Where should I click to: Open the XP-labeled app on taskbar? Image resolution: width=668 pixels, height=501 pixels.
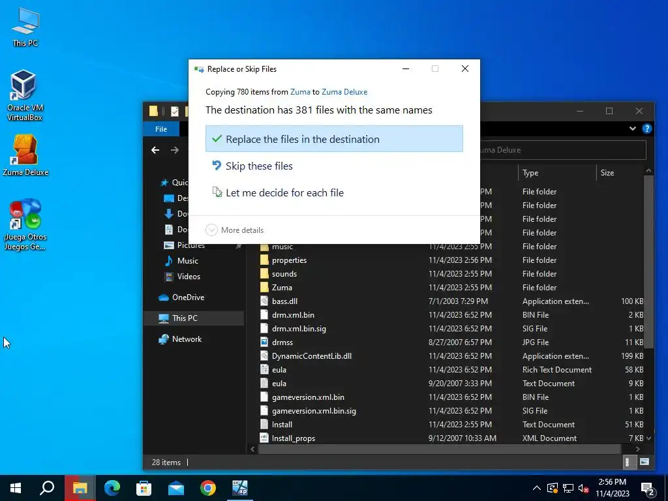tap(240, 488)
